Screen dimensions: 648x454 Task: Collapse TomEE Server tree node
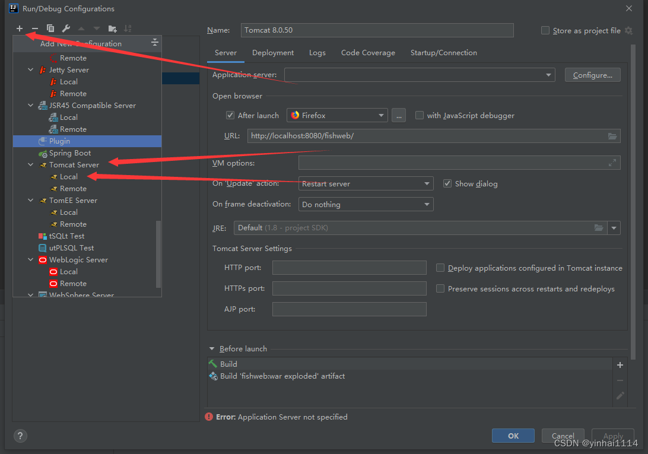click(x=31, y=200)
